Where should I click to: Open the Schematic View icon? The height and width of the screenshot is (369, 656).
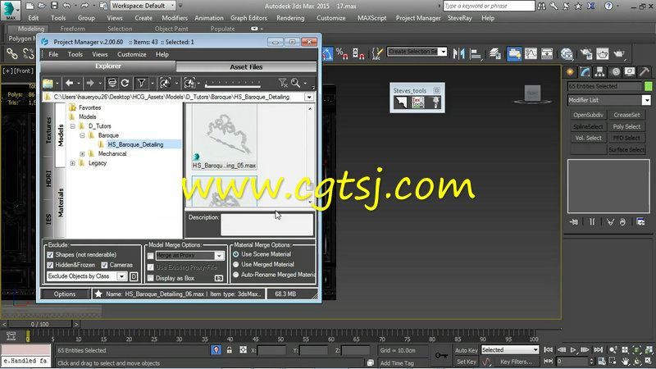click(x=547, y=53)
